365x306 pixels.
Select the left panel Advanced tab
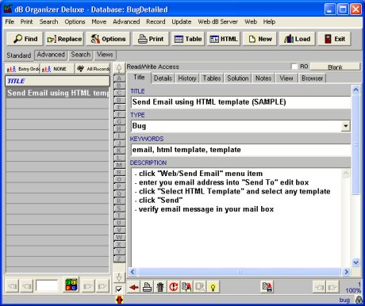click(x=51, y=55)
